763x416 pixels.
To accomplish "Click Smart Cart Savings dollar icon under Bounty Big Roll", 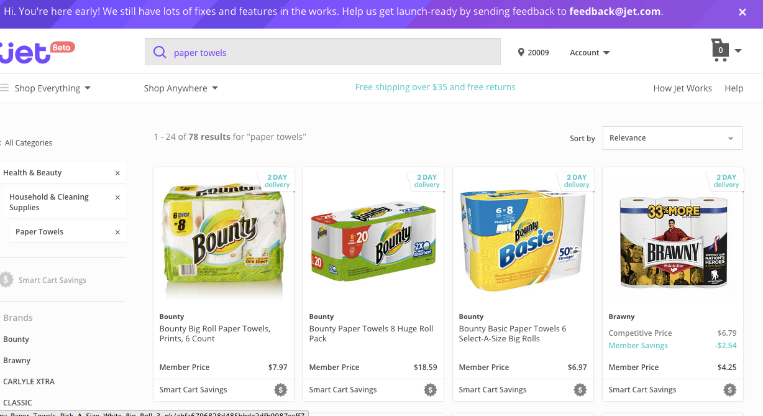I will (x=280, y=390).
